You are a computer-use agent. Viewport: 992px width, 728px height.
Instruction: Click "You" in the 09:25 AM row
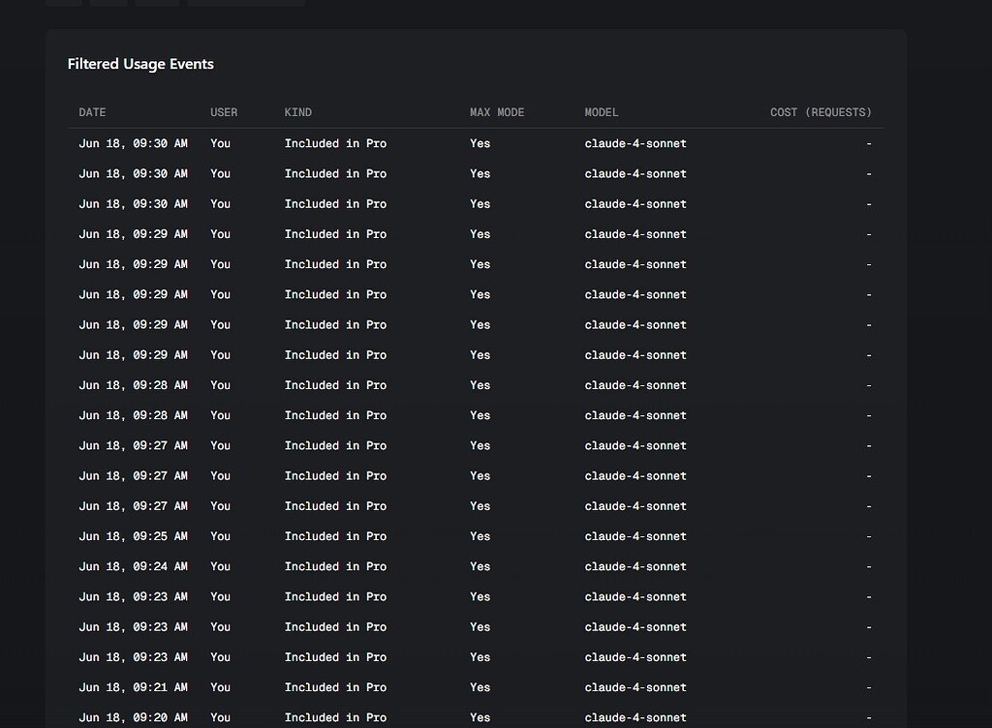point(220,536)
